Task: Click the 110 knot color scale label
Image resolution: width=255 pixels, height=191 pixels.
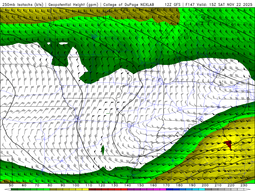Action: click(89, 185)
